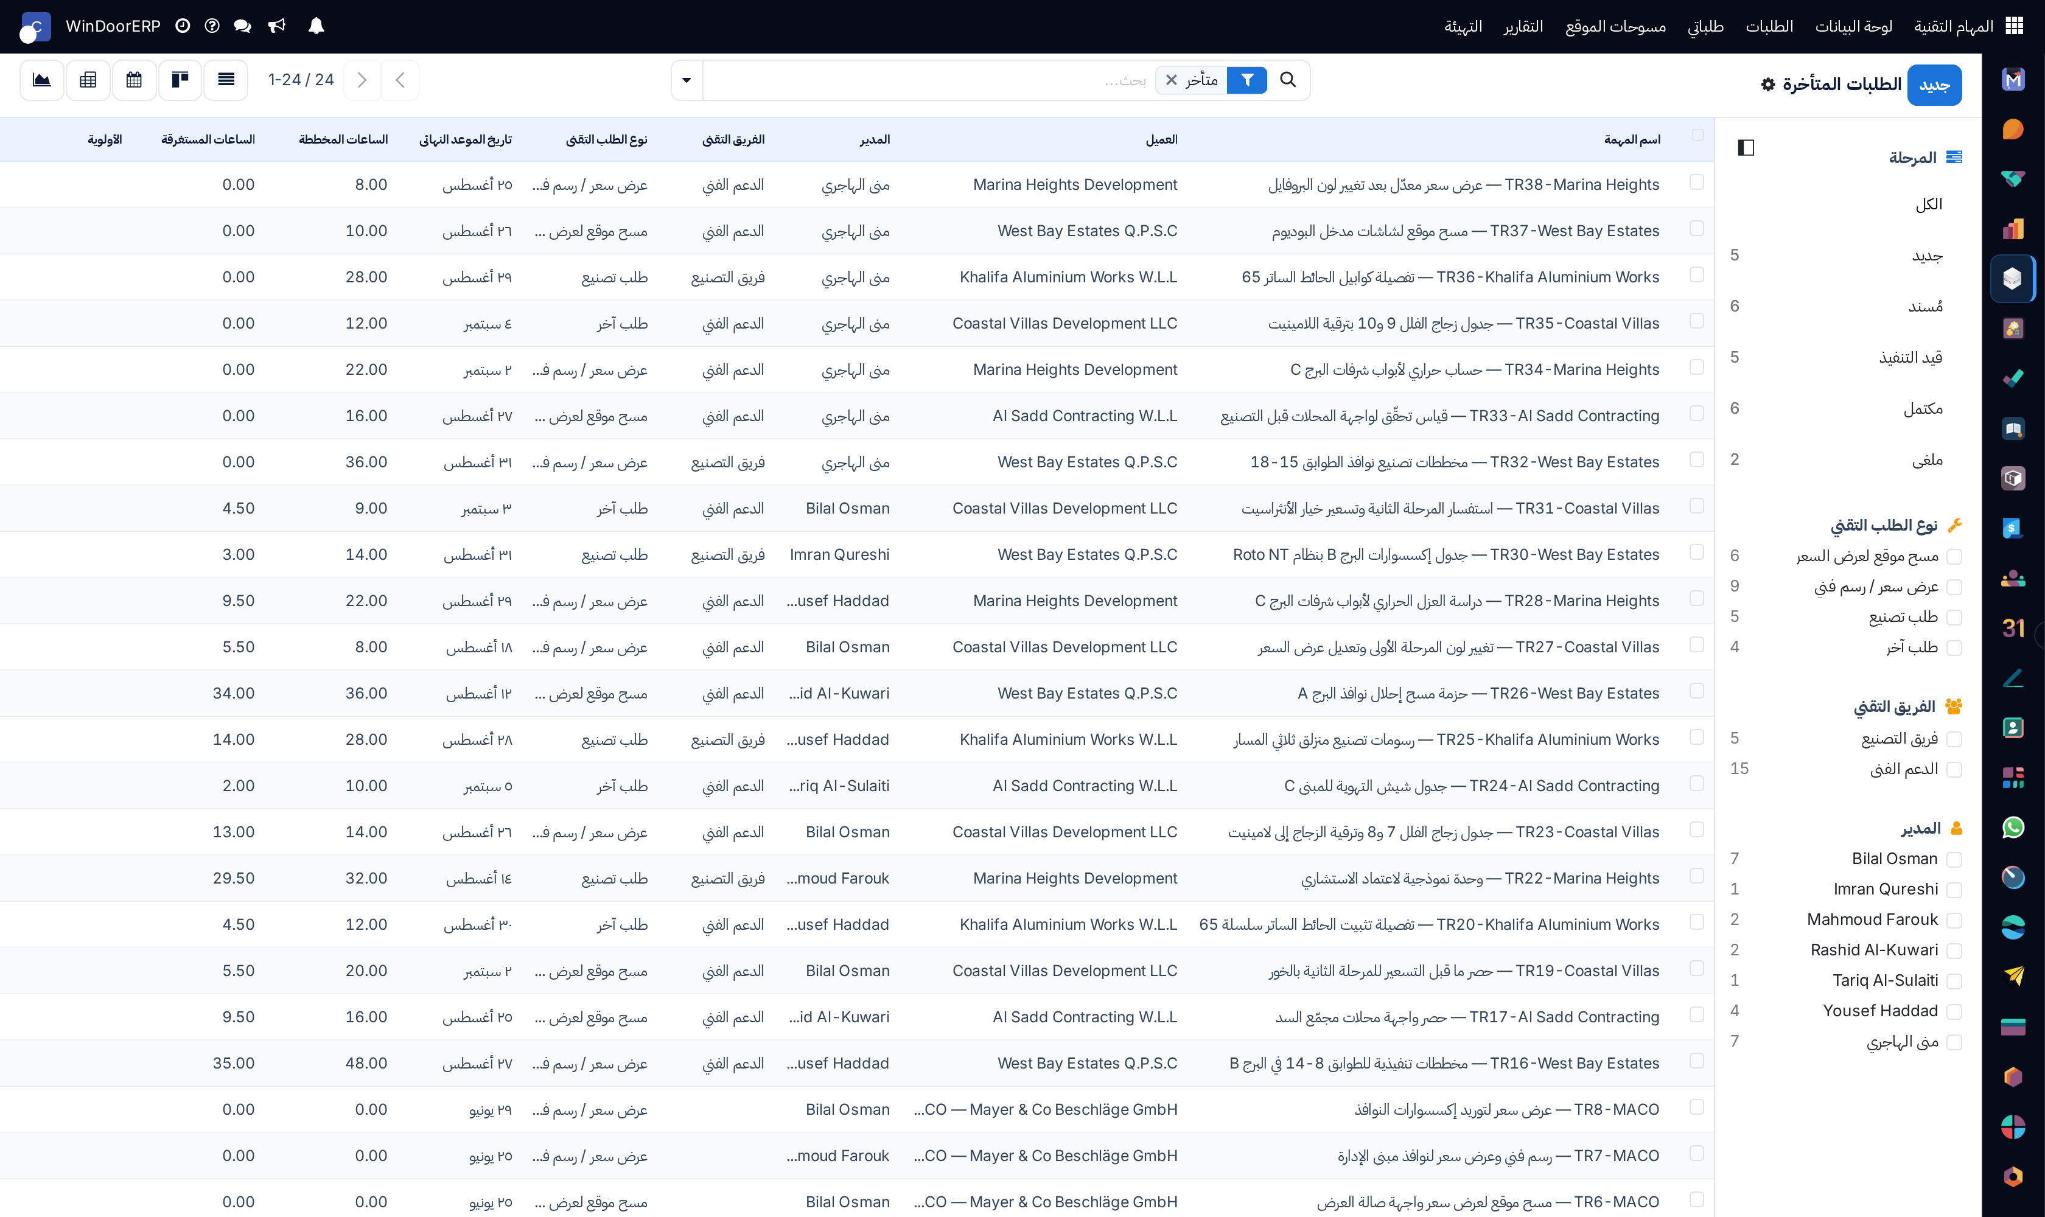The height and width of the screenshot is (1217, 2045).
Task: Open the التقارير menu
Action: click(1522, 26)
